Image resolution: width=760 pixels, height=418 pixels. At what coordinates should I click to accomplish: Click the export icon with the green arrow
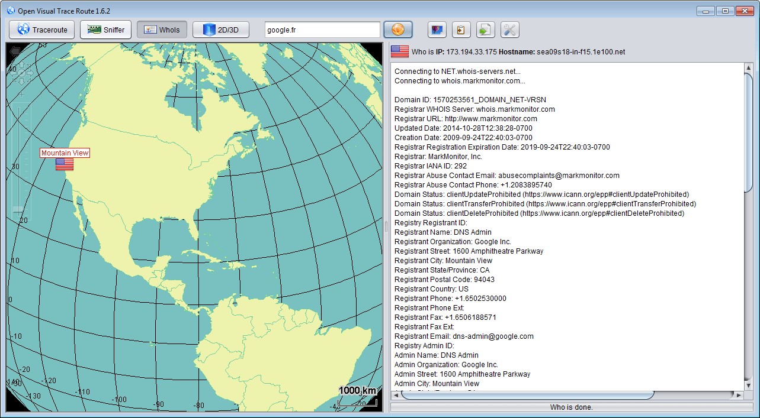pyautogui.click(x=486, y=30)
